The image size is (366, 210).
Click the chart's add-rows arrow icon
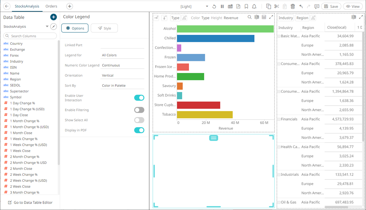click(x=164, y=18)
